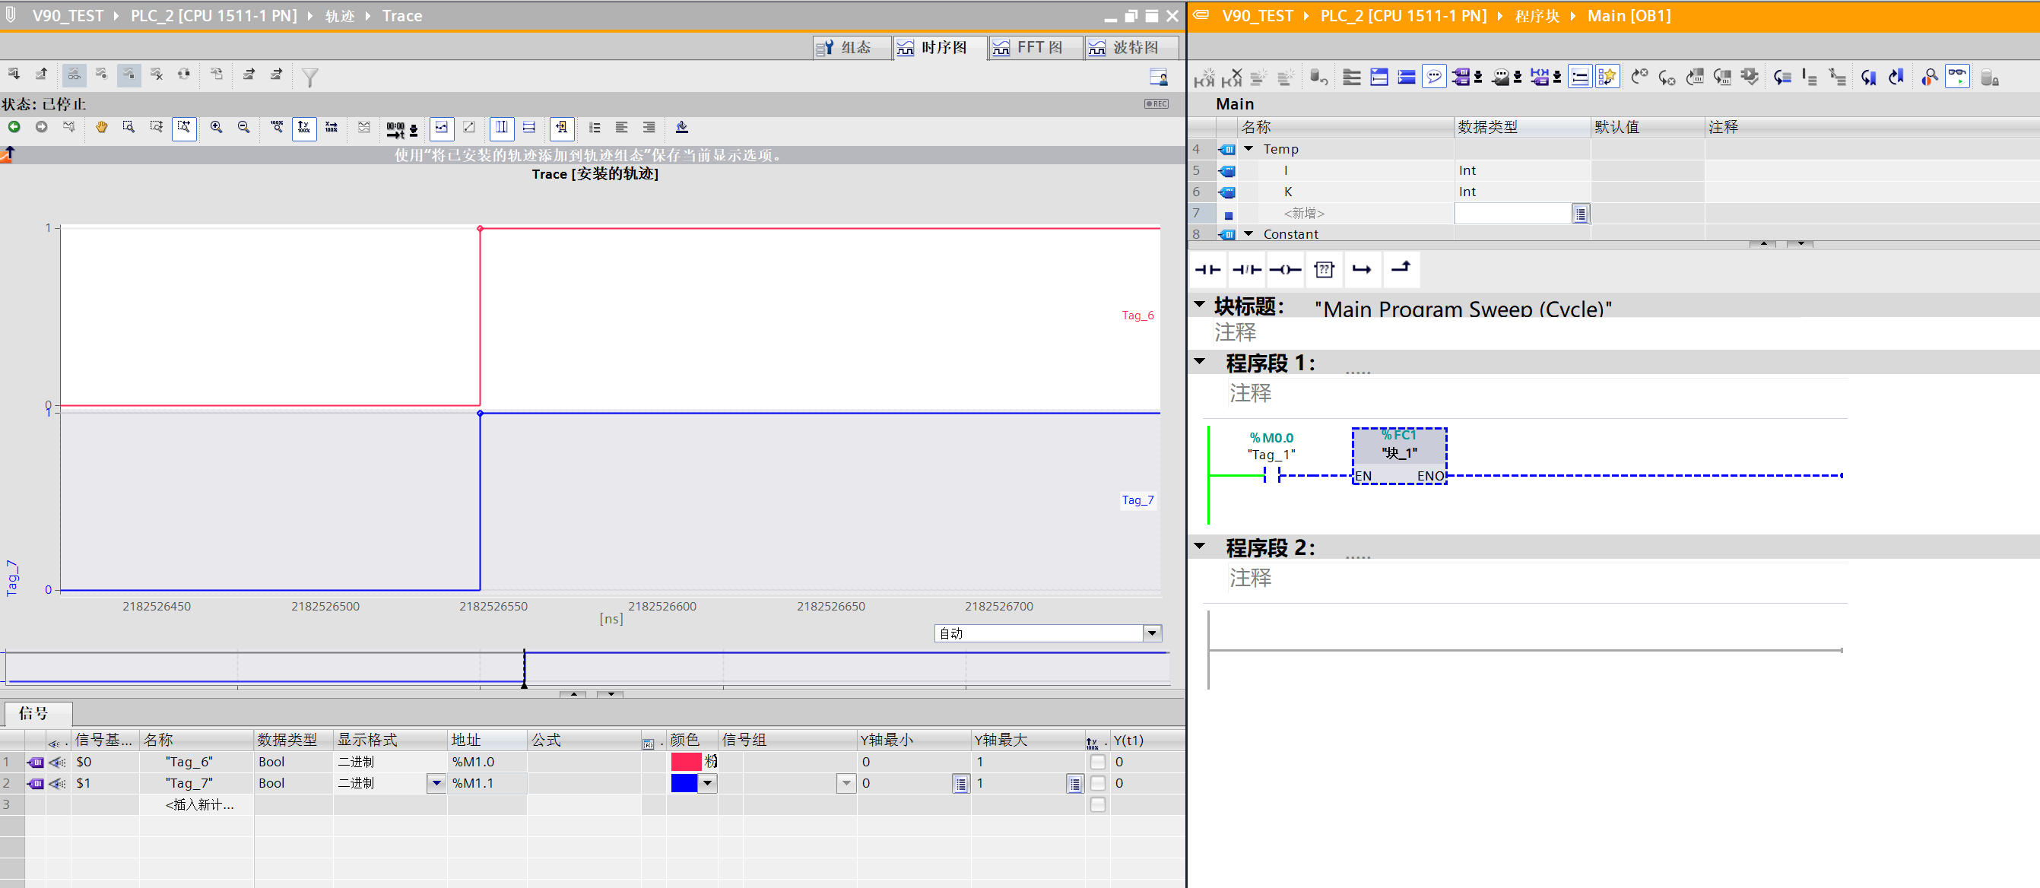
Task: Collapse the Temp section in interface table
Action: (1248, 148)
